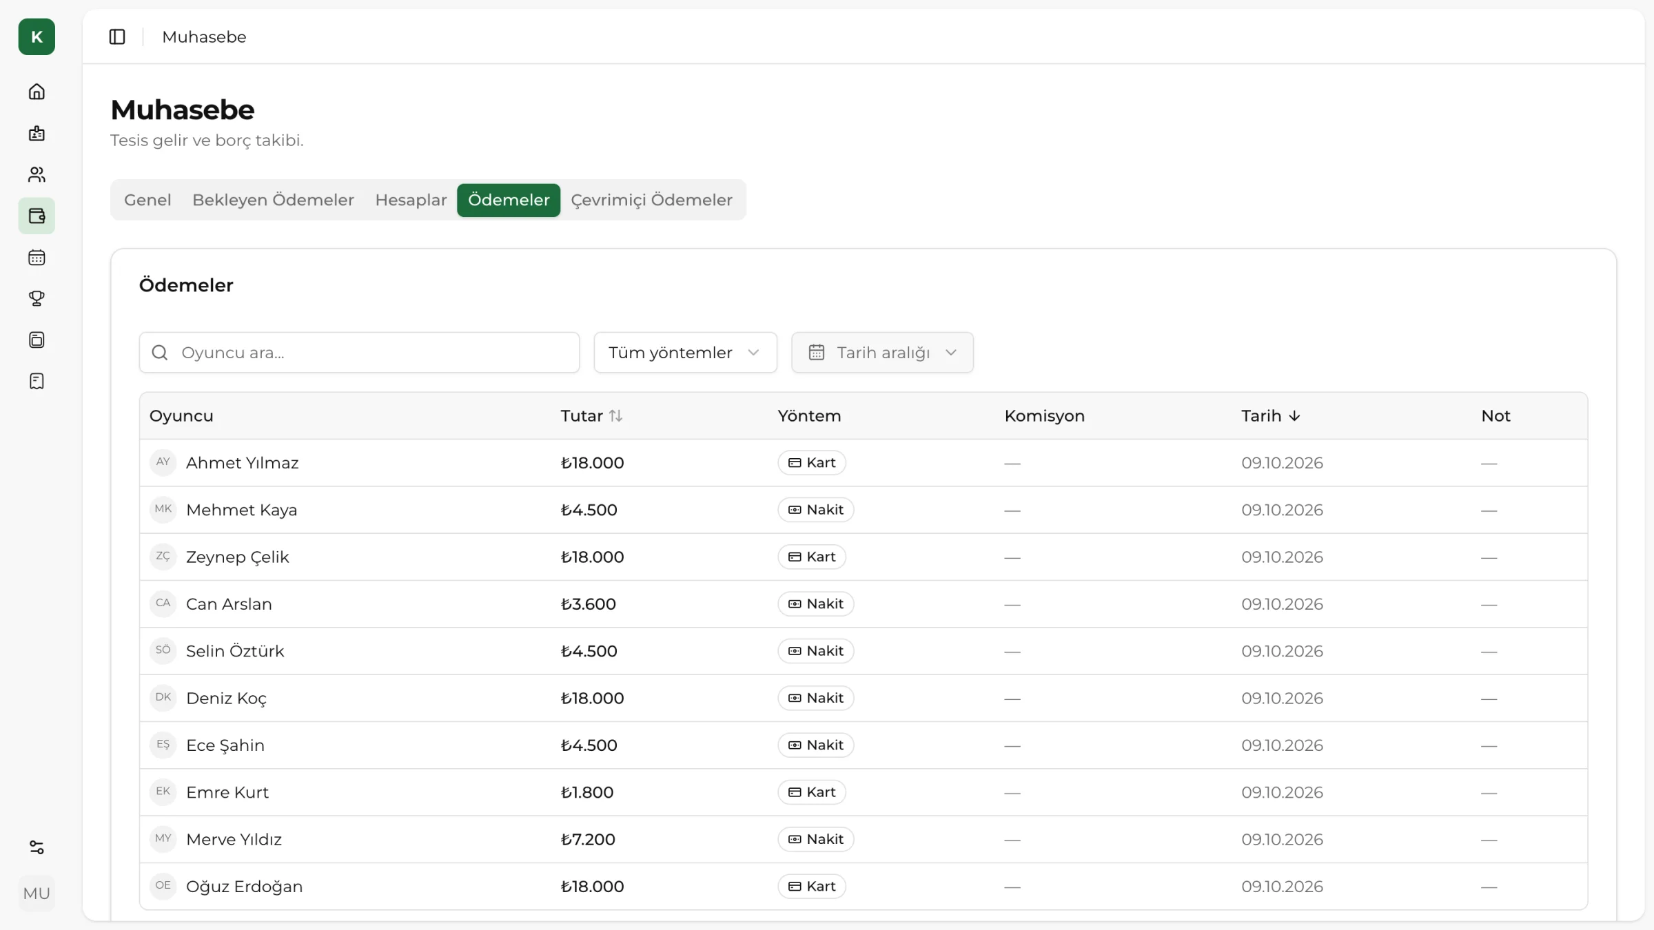
Task: Open the calendar sidebar icon
Action: click(37, 257)
